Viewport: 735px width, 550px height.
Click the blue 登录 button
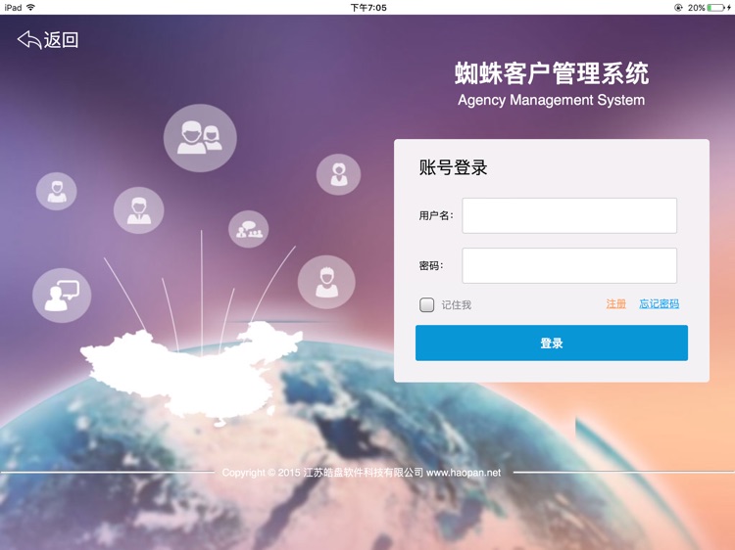pos(552,344)
